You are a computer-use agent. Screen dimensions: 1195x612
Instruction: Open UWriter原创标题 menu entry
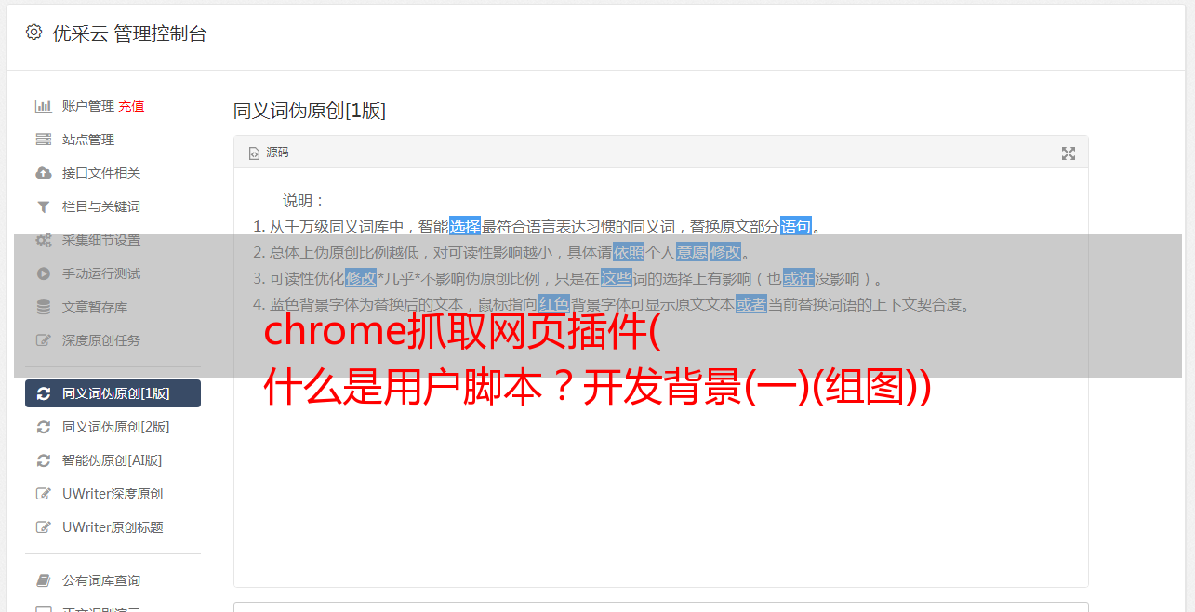pos(113,527)
